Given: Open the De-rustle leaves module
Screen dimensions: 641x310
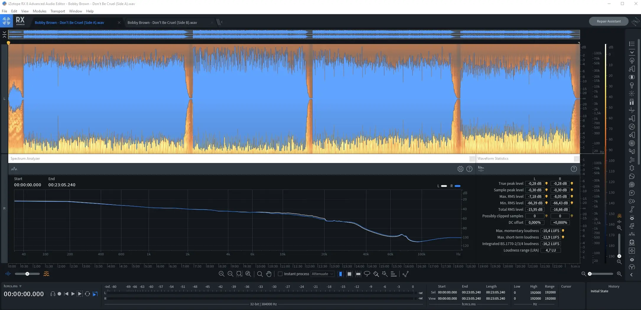Looking at the screenshot, I should [x=632, y=151].
